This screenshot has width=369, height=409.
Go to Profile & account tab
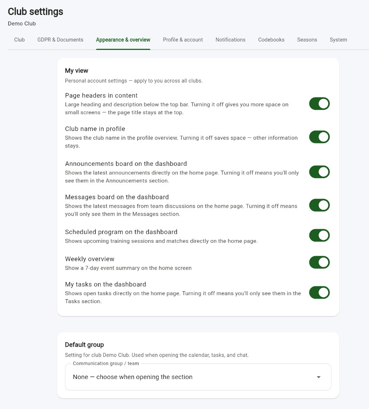pos(183,40)
